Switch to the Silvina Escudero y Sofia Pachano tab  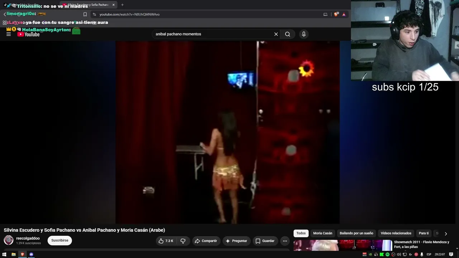click(x=89, y=5)
